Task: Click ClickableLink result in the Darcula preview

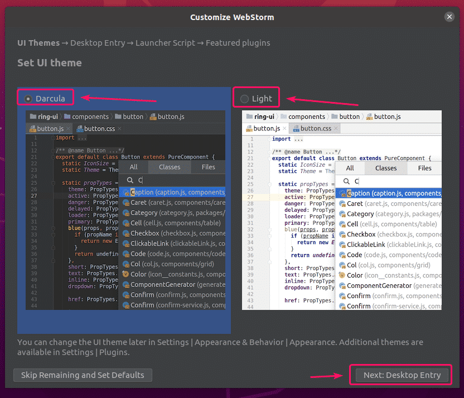Action: [172, 244]
